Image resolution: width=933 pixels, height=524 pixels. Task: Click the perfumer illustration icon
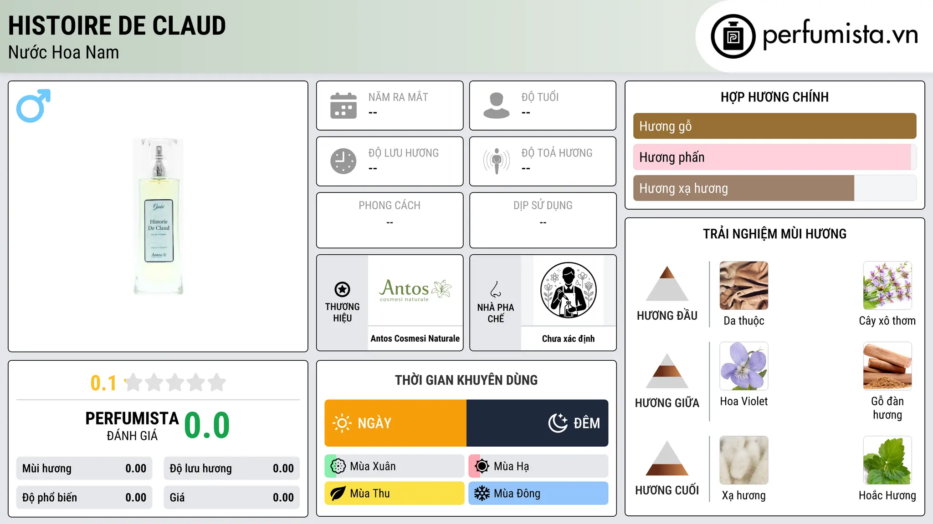click(568, 290)
